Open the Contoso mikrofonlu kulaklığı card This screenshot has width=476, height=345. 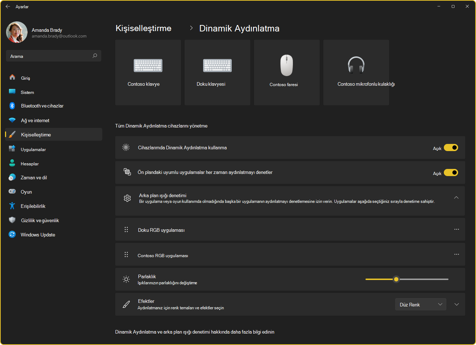pyautogui.click(x=356, y=72)
